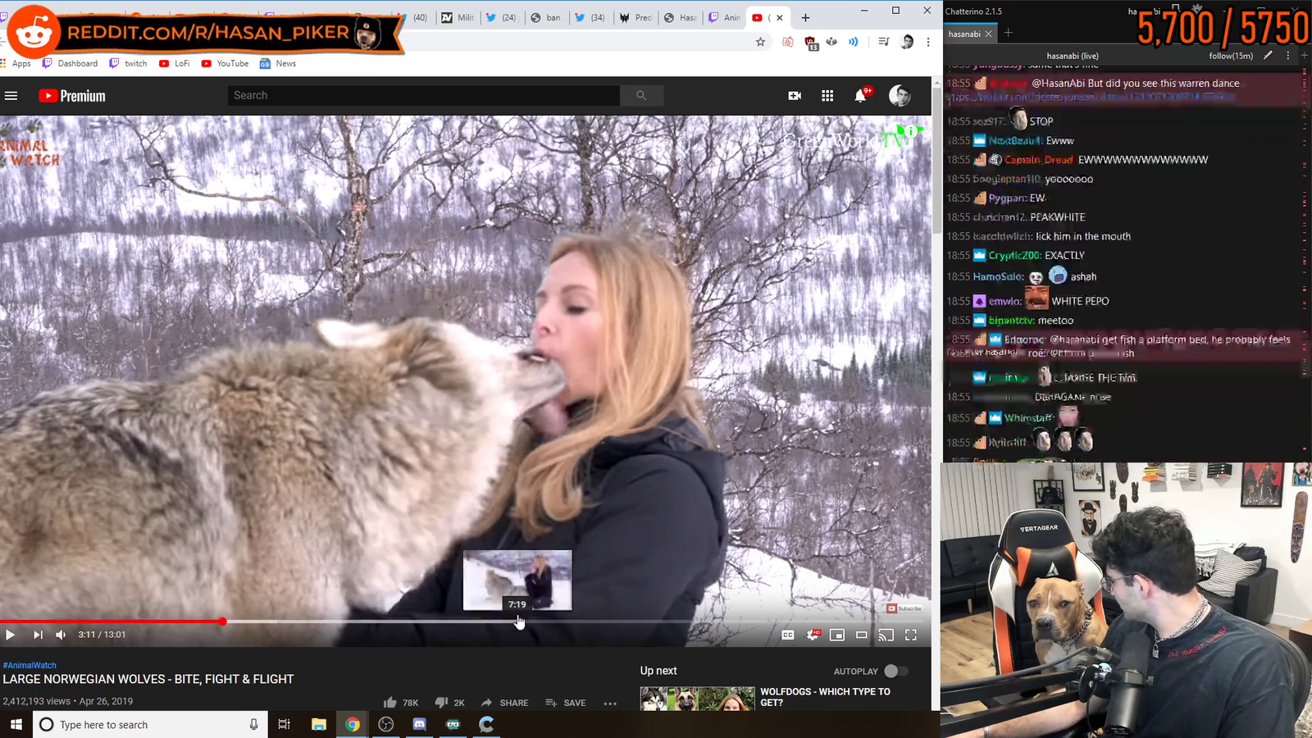Viewport: 1312px width, 738px height.
Task: Seek the video progress bar at scrubber
Action: click(222, 622)
